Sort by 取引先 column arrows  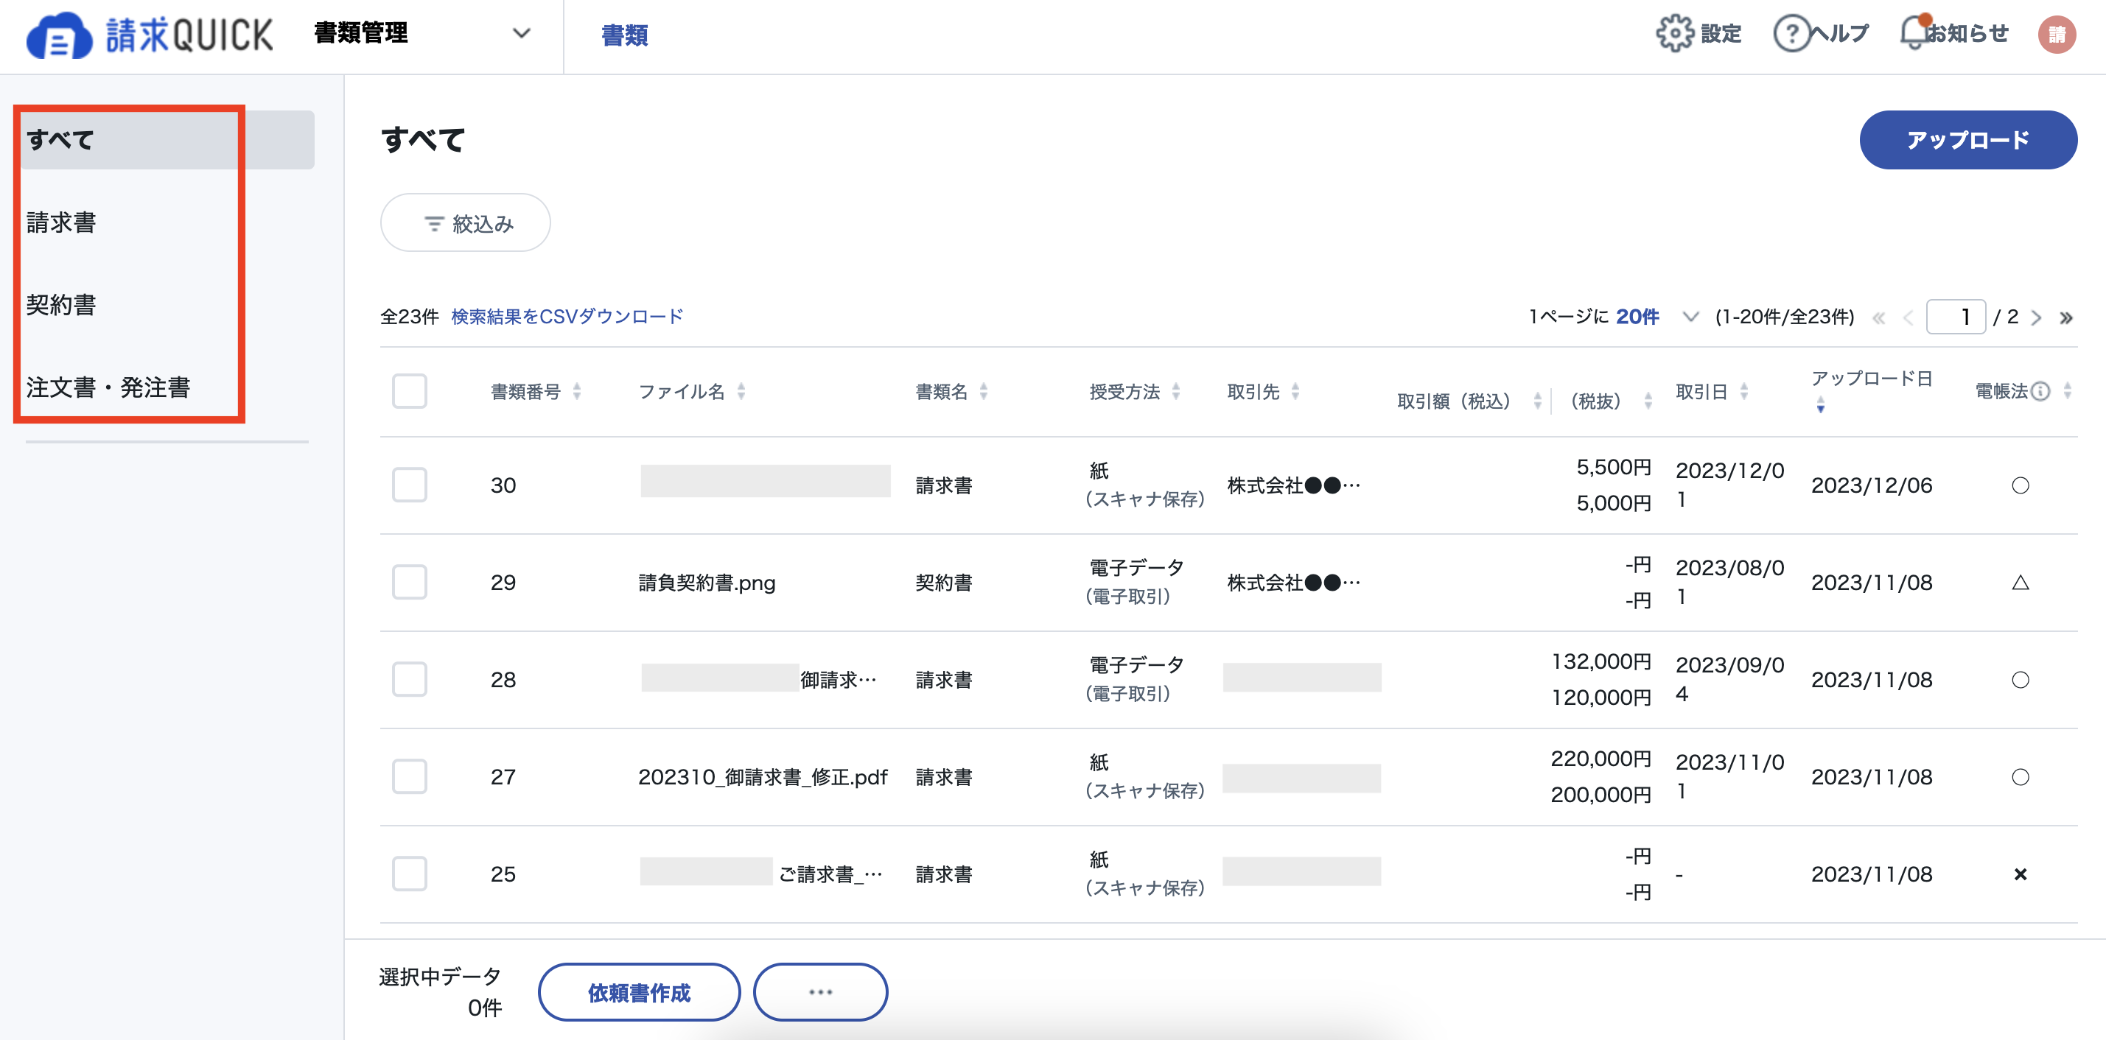1295,391
